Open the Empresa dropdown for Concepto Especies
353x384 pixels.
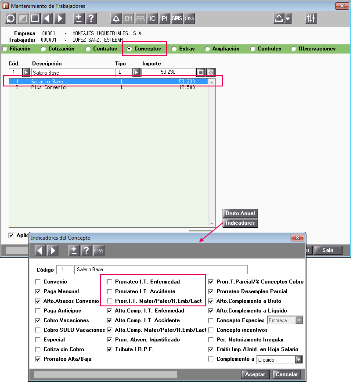299,320
